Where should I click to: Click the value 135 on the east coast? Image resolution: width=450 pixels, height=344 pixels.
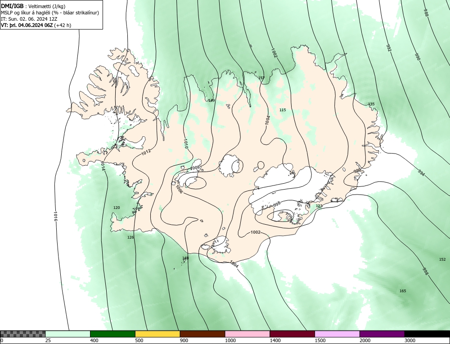click(x=371, y=104)
